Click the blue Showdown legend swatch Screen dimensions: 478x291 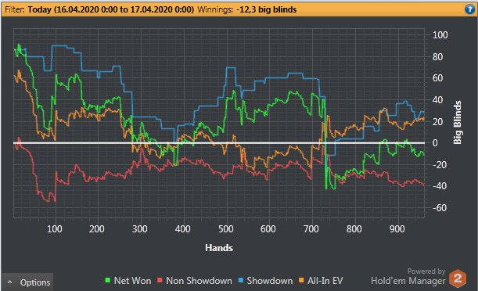click(x=241, y=280)
